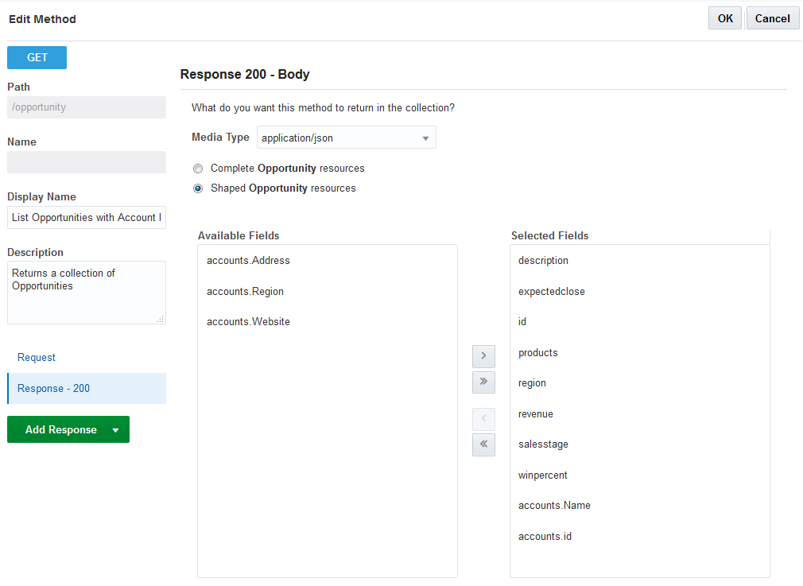This screenshot has height=586, width=803.
Task: Open the Request tab
Action: 37,358
